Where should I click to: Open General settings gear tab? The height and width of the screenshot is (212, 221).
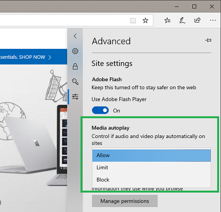click(75, 51)
